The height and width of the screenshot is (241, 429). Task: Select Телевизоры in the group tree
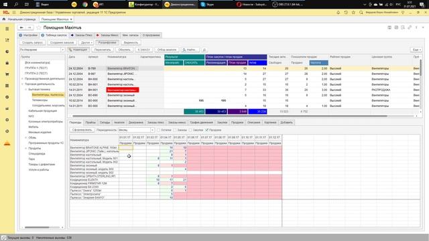coord(40,100)
